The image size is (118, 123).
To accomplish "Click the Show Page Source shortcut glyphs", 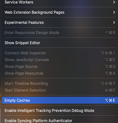I will 110,67.
